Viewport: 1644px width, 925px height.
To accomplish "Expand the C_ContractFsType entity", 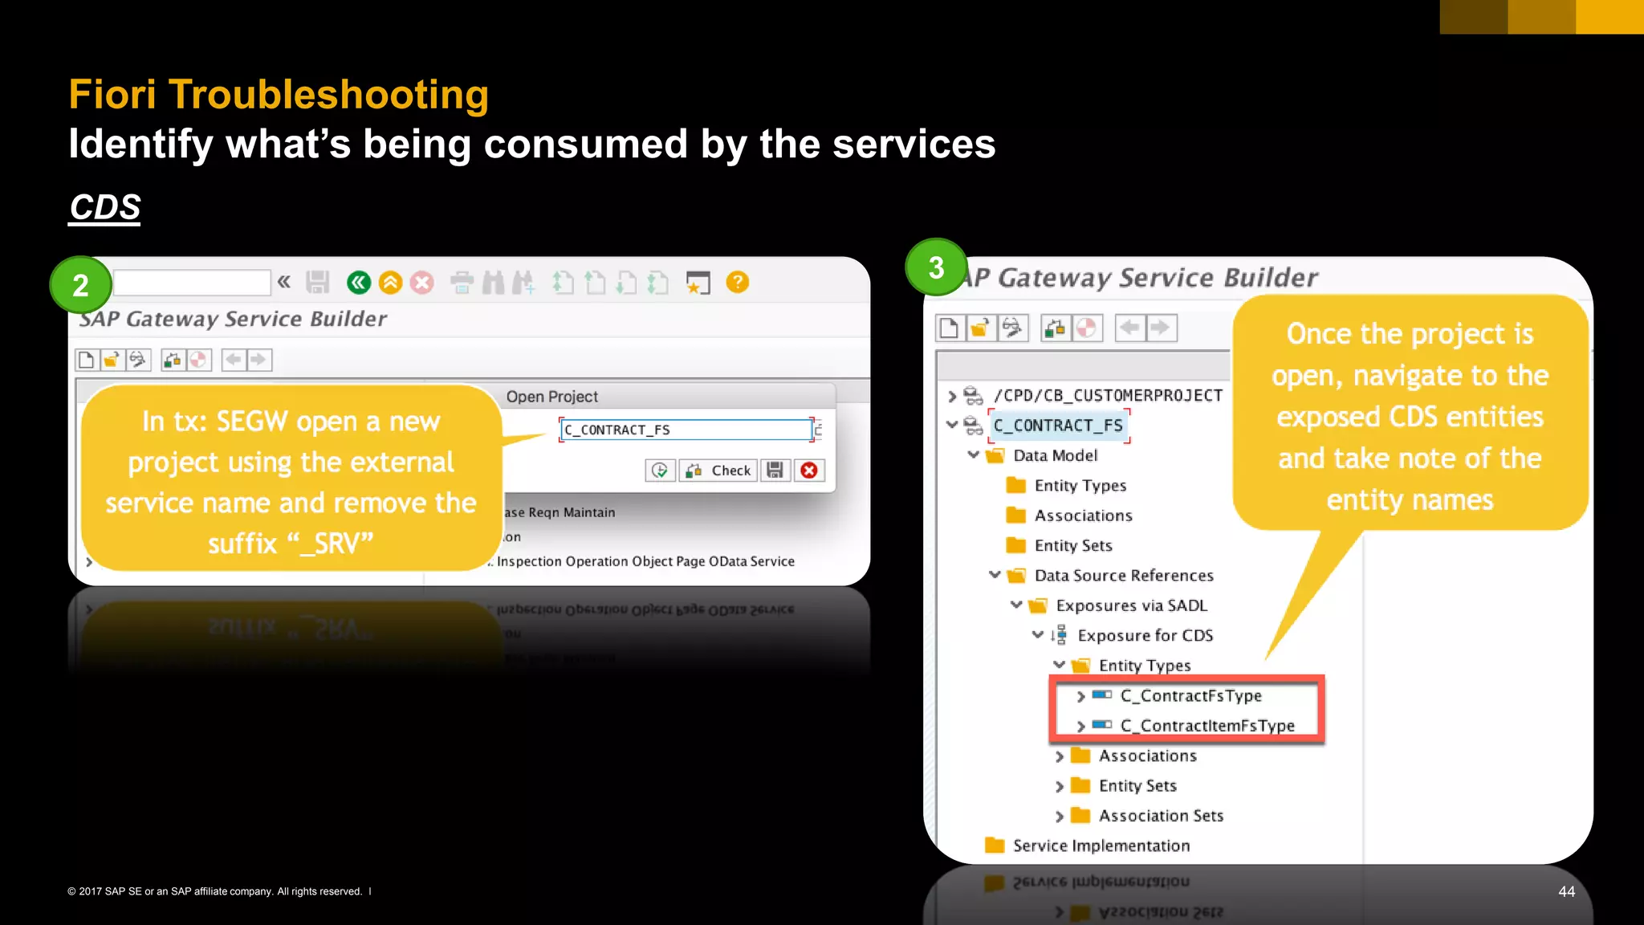I will coord(1080,696).
